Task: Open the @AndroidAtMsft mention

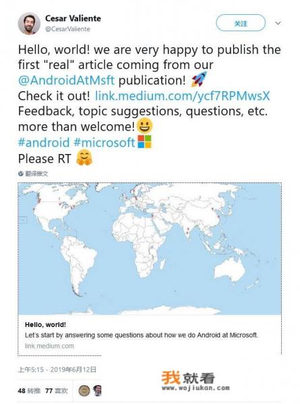Action: (66, 80)
